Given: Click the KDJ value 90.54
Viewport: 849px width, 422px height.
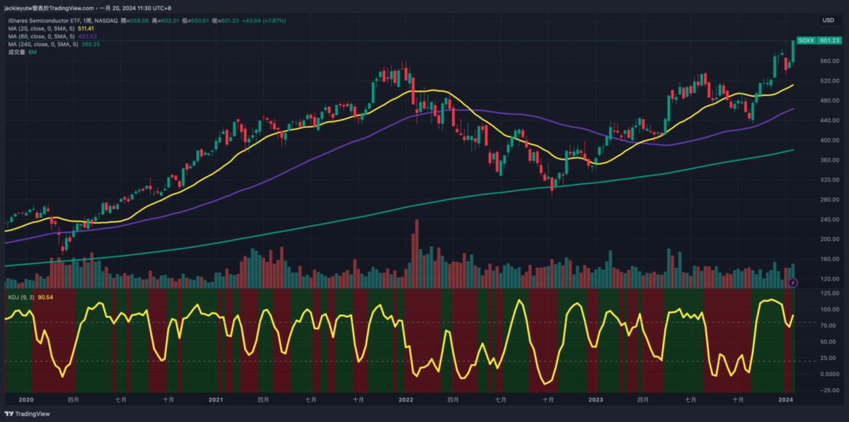Looking at the screenshot, I should pyautogui.click(x=45, y=297).
